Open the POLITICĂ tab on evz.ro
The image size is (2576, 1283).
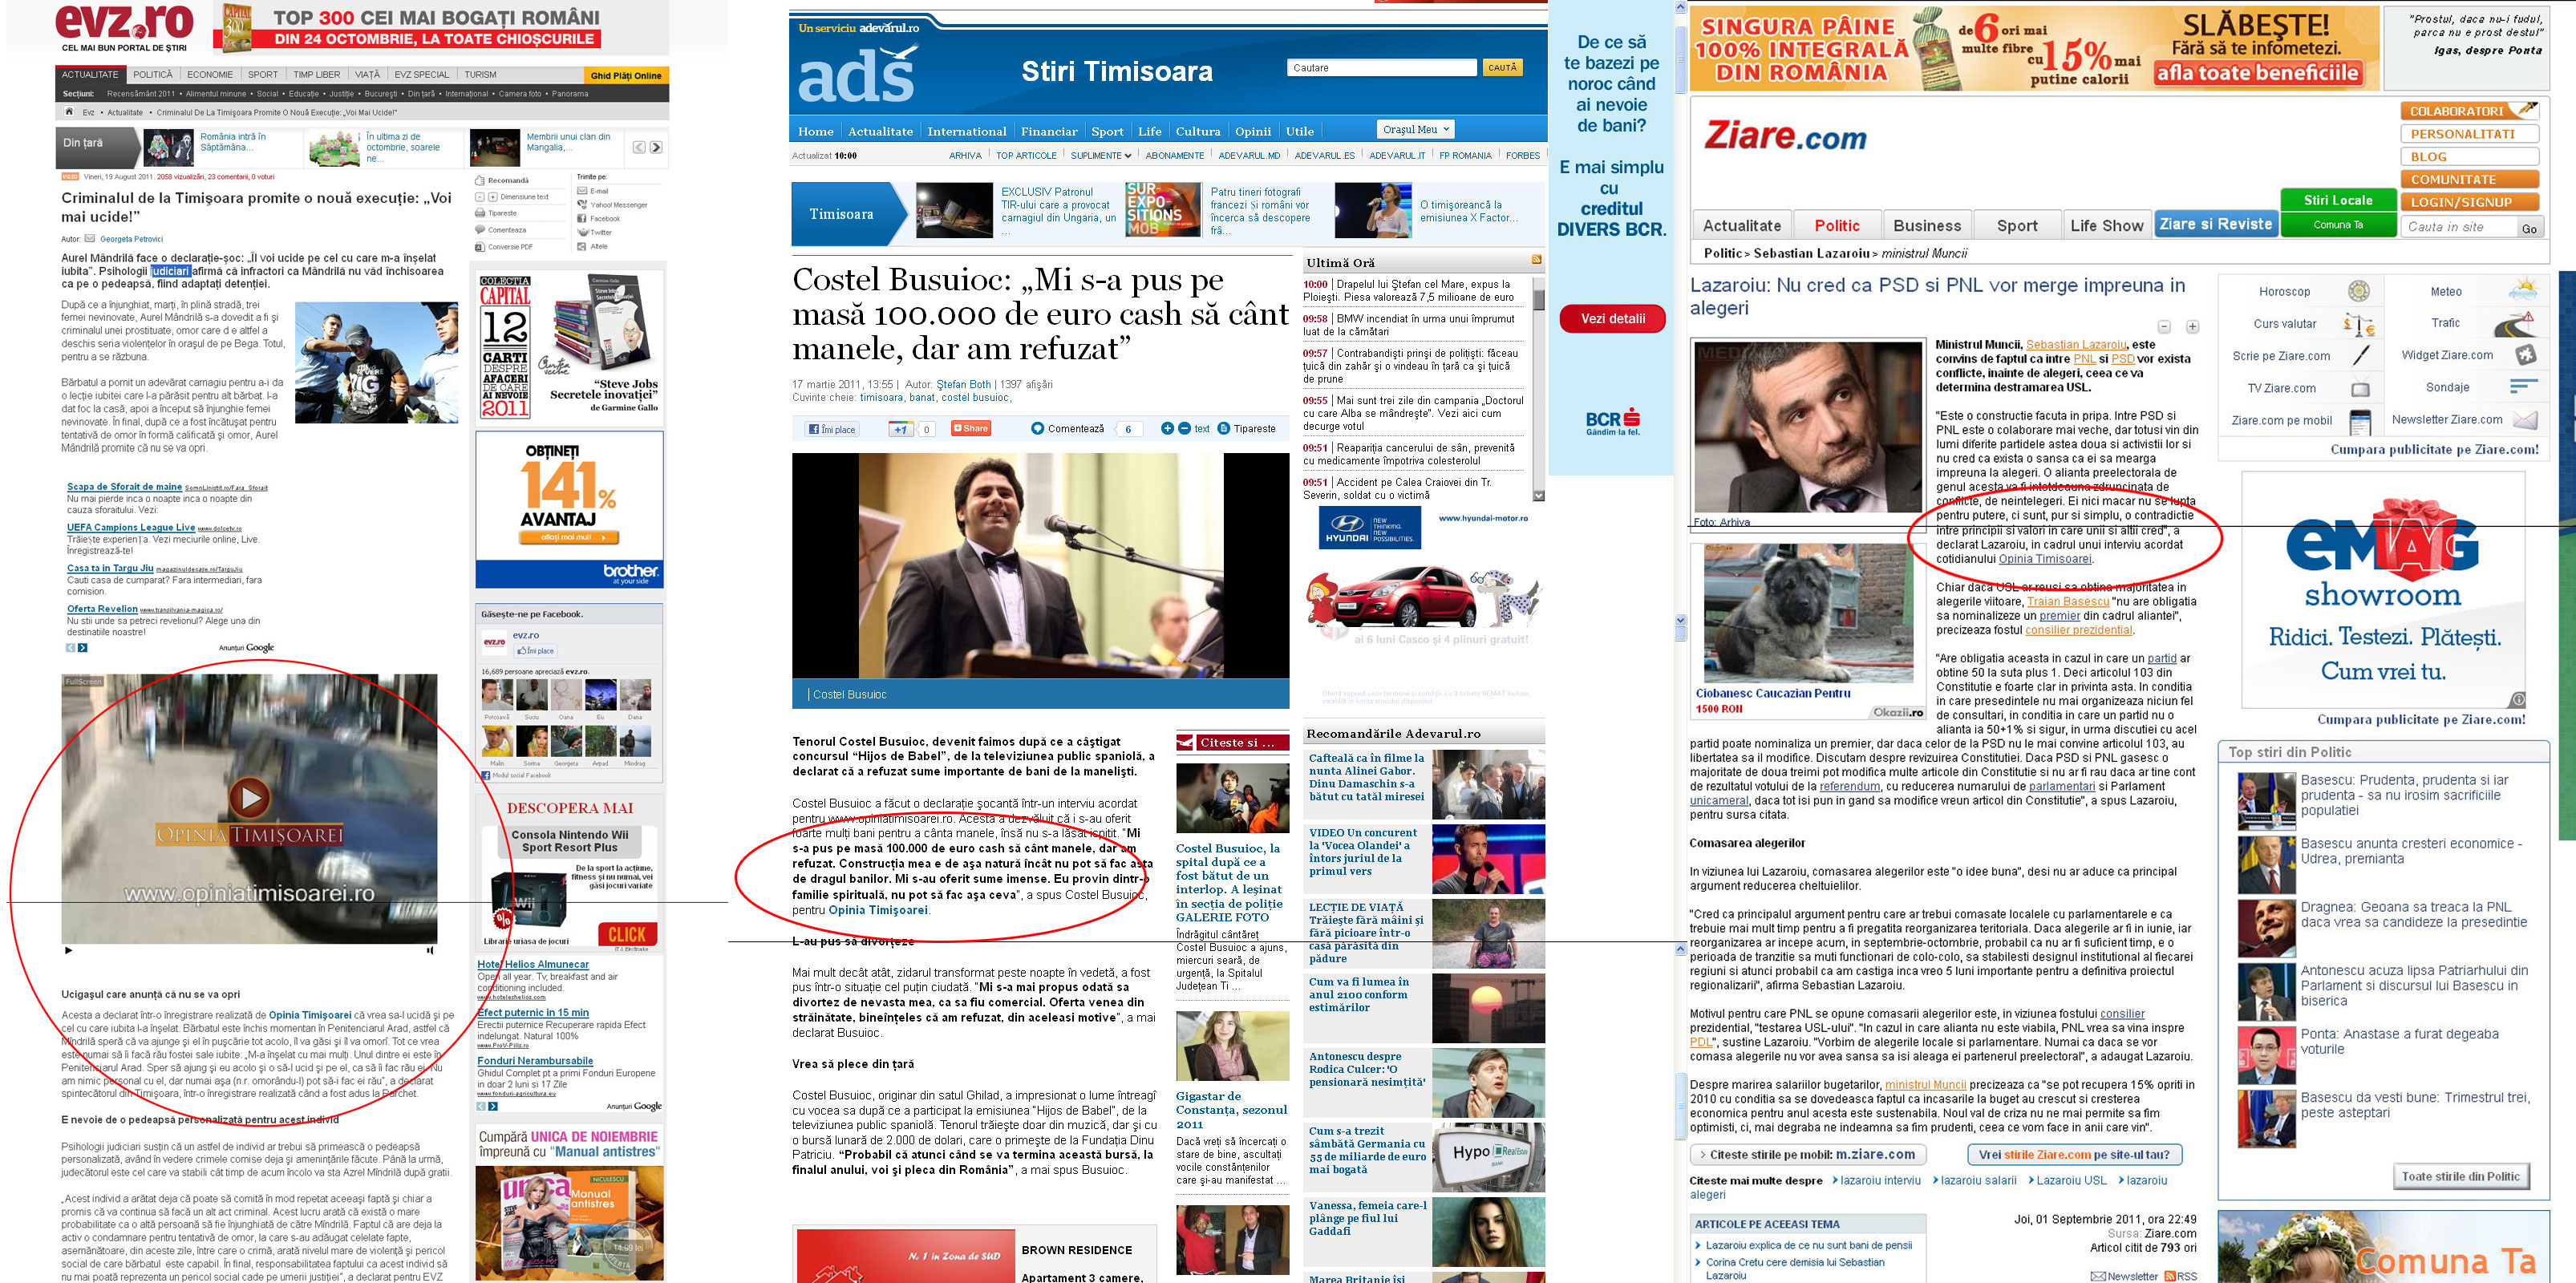[153, 74]
